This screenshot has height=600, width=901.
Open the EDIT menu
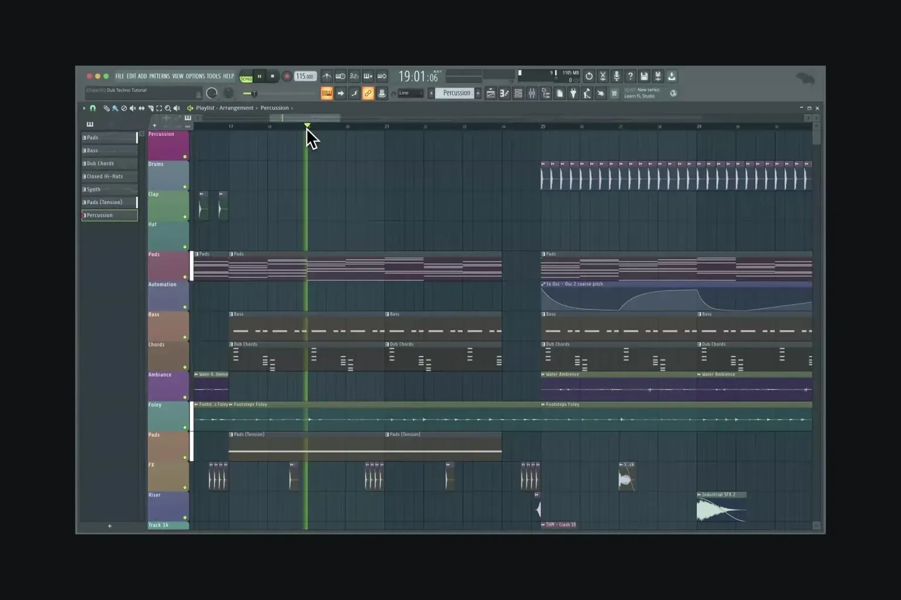pos(131,76)
